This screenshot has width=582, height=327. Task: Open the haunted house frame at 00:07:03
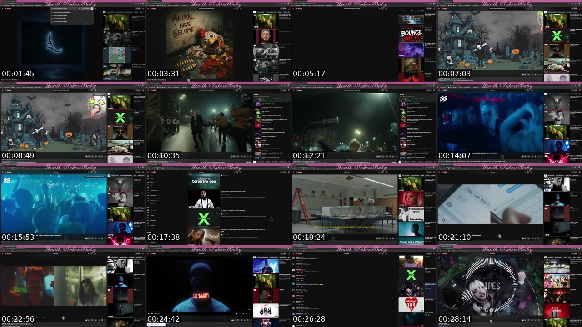click(509, 41)
